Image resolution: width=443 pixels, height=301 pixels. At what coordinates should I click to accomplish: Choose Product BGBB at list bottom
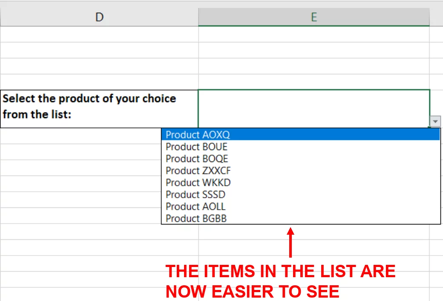coord(196,219)
